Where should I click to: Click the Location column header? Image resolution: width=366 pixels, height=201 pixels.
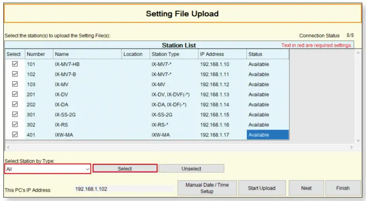136,54
